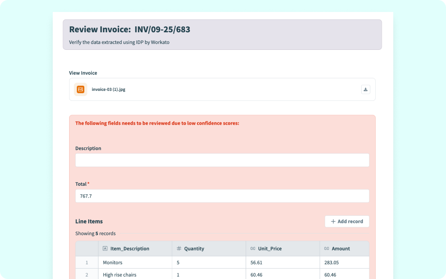The width and height of the screenshot is (446, 279).
Task: Click the Add record button
Action: [347, 221]
